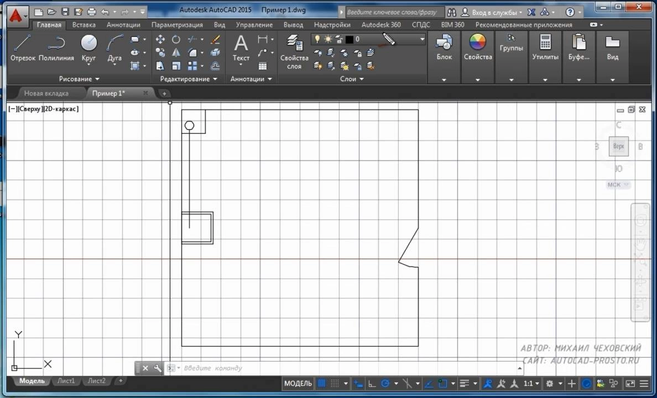The image size is (657, 398).
Task: Click the Undo arrow in quick access toolbar
Action: 105,12
